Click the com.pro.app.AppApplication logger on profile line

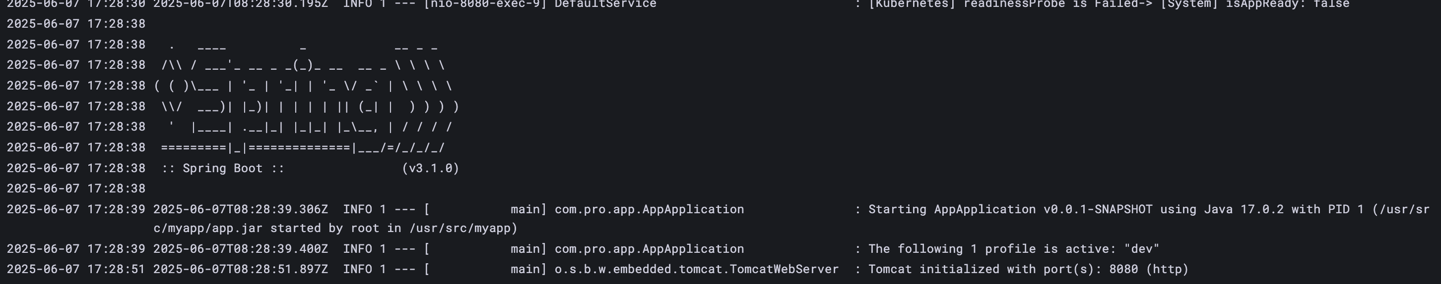[649, 249]
